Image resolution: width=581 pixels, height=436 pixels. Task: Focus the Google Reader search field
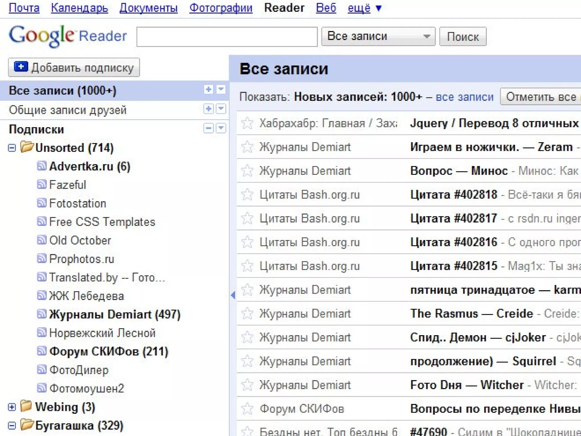(x=227, y=37)
